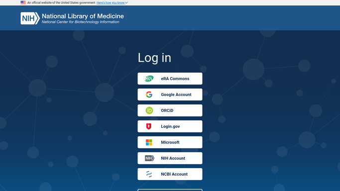
Task: Click the Microsoft four-square logo icon
Action: point(149,142)
